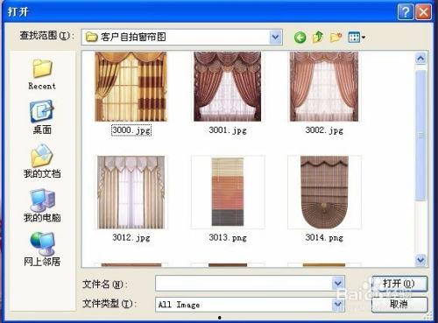
Task: Click the Cancel (取消) button
Action: (x=399, y=305)
